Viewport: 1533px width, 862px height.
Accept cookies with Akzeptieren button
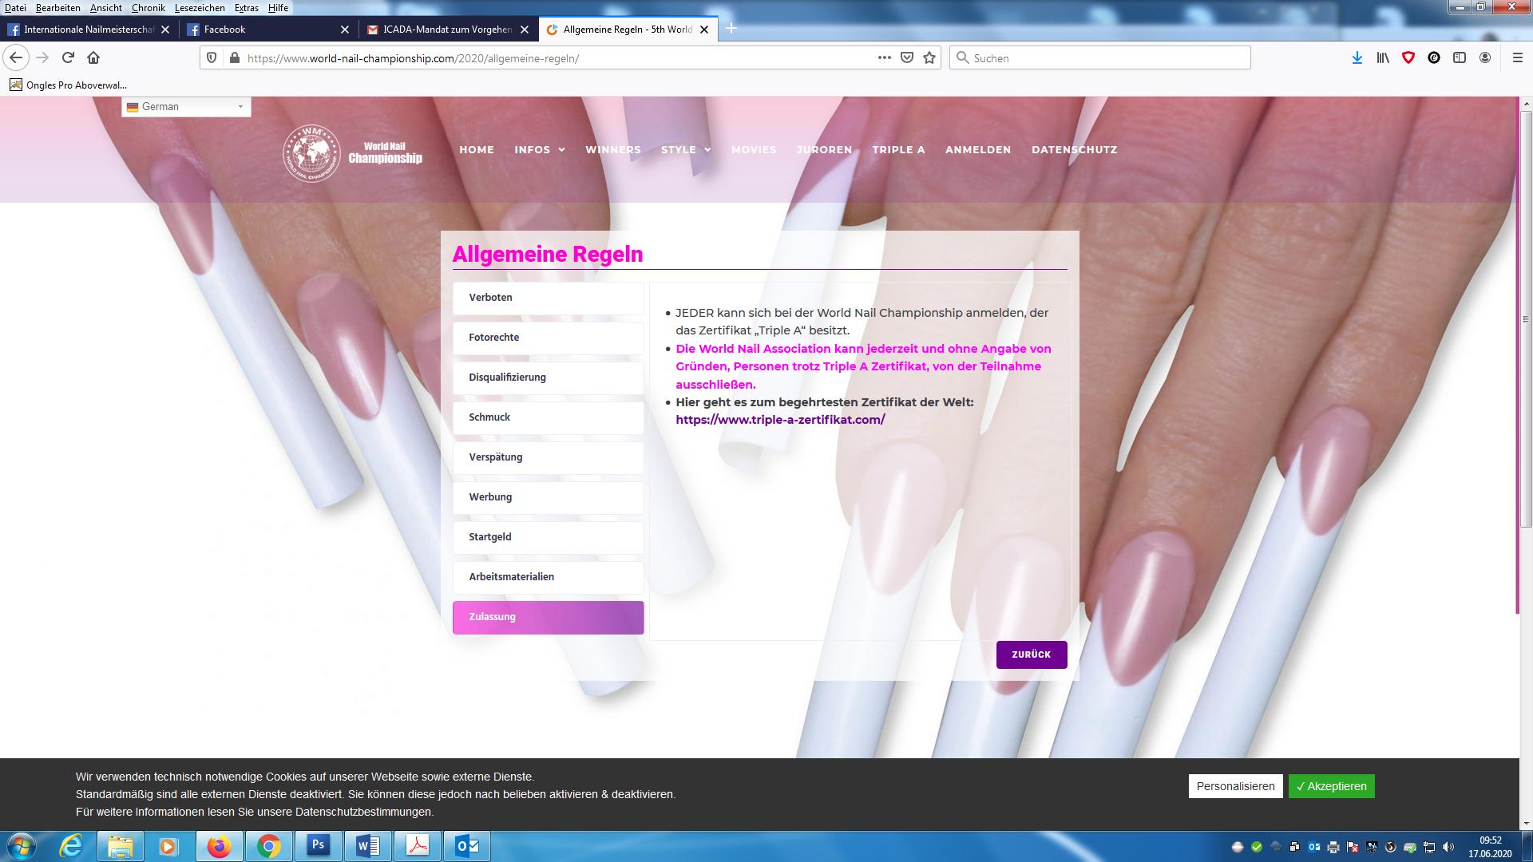1331,786
